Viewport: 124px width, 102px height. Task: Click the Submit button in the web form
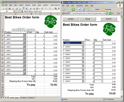coord(109,19)
